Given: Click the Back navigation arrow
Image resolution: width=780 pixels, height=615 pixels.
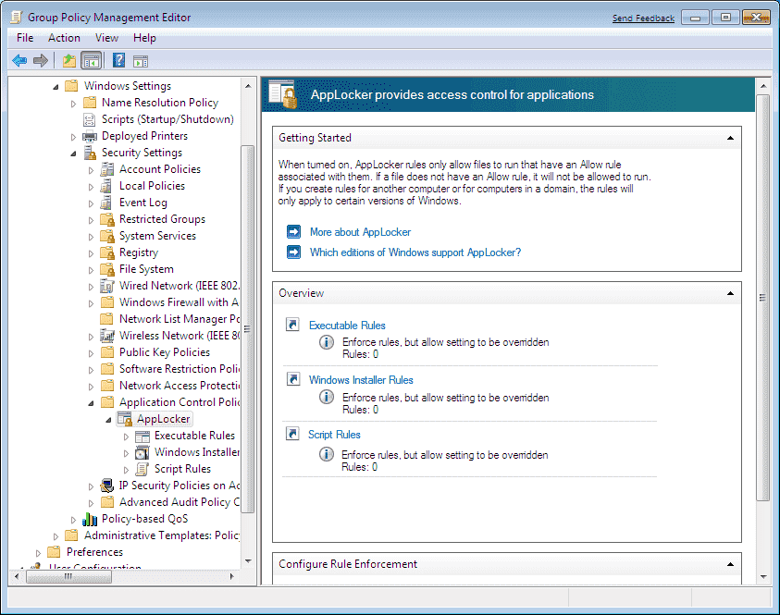Looking at the screenshot, I should click(19, 60).
